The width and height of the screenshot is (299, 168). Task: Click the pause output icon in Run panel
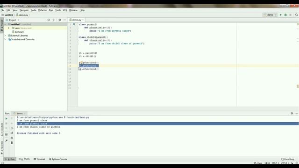(x=6, y=128)
